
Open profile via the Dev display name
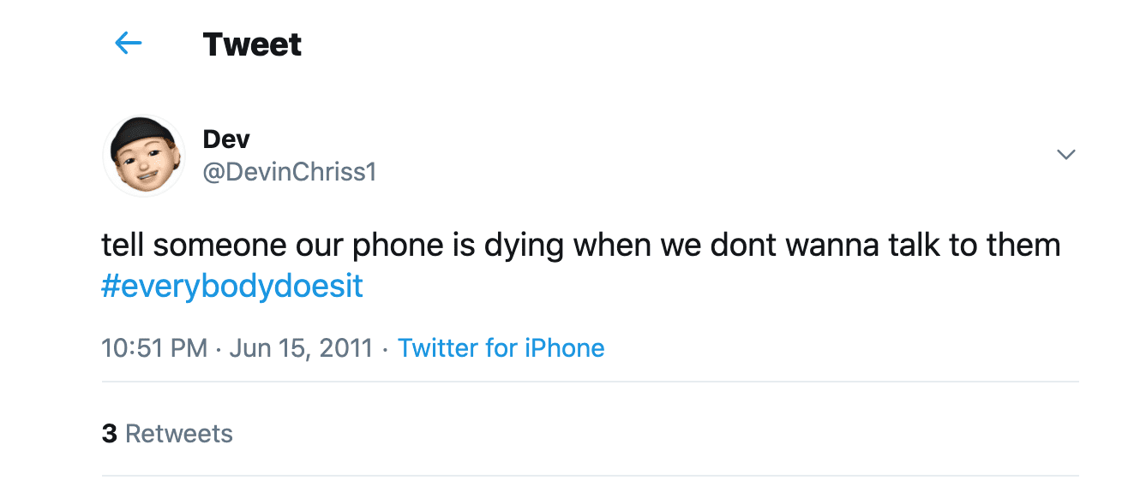pyautogui.click(x=226, y=138)
